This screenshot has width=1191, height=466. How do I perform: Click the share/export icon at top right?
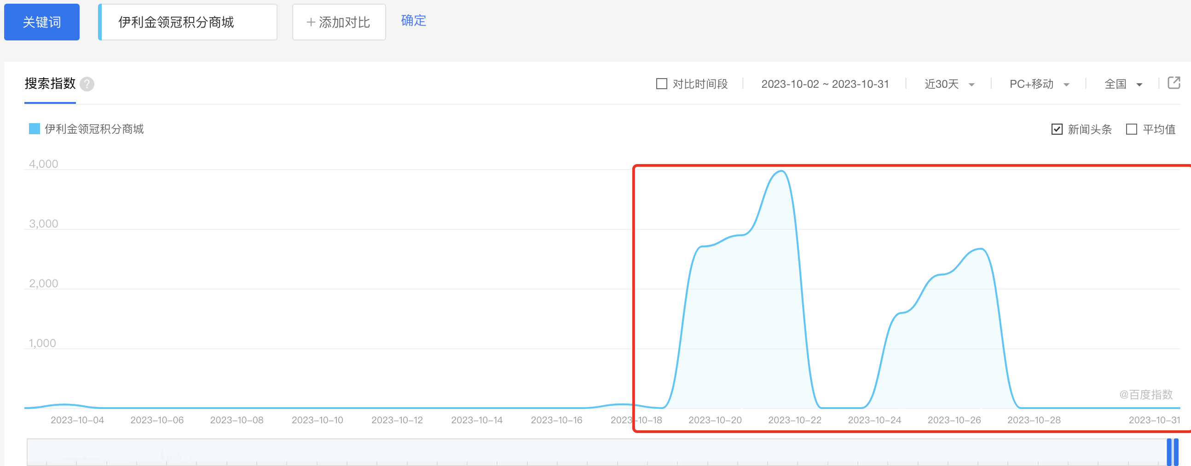[x=1174, y=83]
